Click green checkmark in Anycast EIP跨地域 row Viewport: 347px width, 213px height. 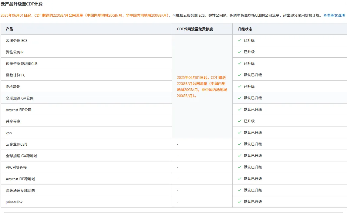pyautogui.click(x=239, y=178)
